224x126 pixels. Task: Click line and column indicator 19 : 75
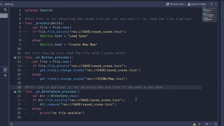point(211,124)
